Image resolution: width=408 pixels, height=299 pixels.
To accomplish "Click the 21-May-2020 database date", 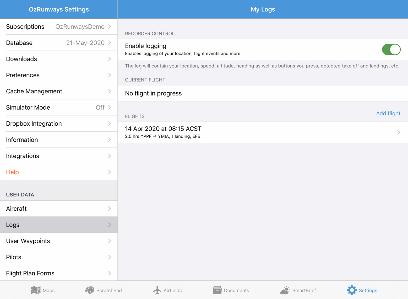I will click(85, 43).
